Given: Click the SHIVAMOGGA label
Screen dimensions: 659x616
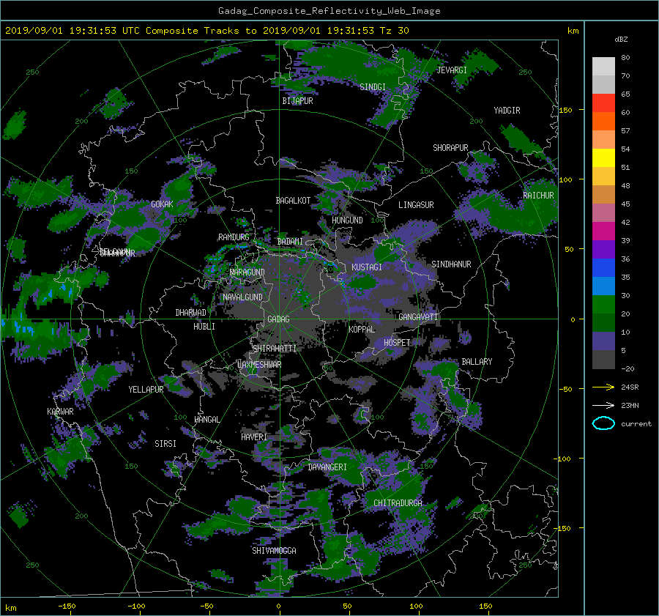Looking at the screenshot, I should (274, 550).
